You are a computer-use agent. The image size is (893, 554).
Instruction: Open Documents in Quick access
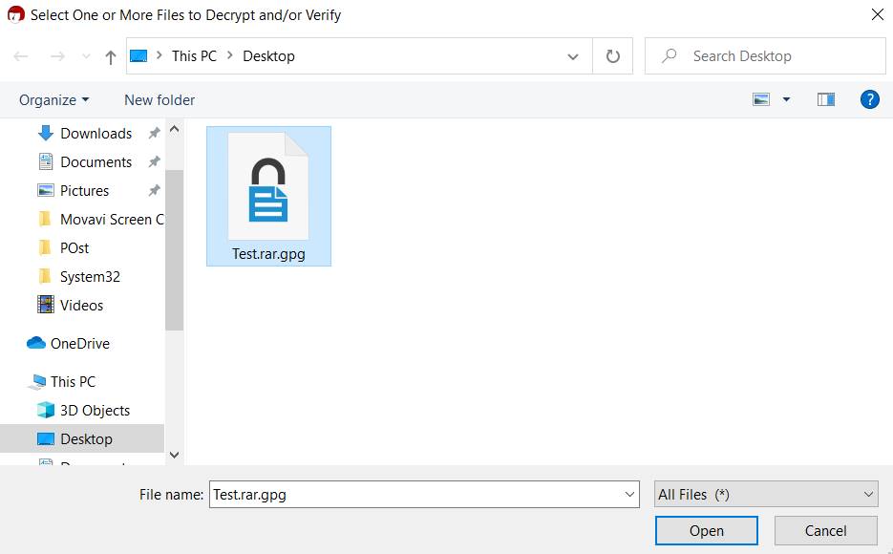pos(96,161)
